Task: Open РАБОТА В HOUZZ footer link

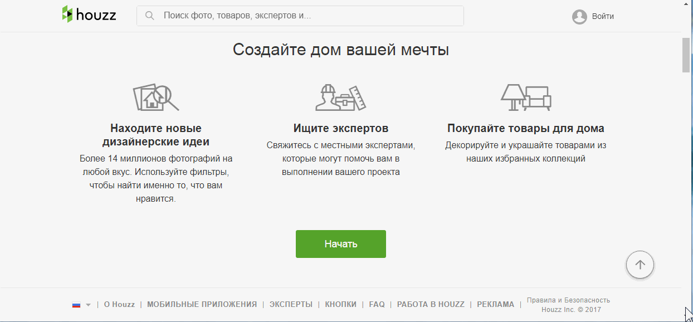Action: 431,304
